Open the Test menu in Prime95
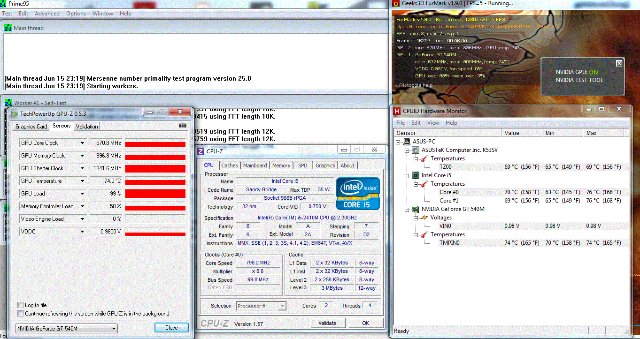The image size is (640, 339). click(8, 14)
